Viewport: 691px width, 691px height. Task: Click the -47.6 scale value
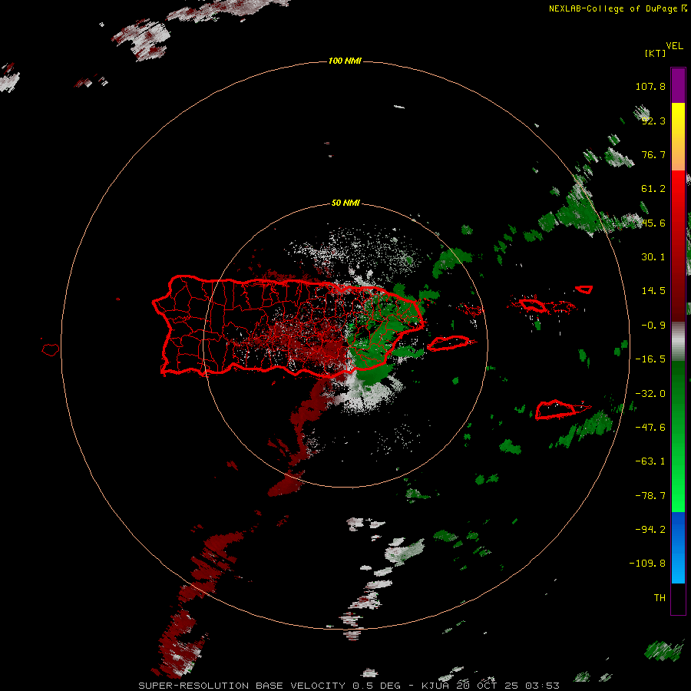tap(650, 428)
